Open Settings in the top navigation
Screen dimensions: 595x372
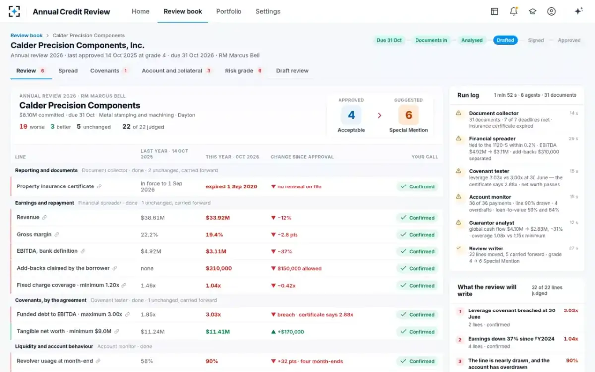click(x=268, y=11)
